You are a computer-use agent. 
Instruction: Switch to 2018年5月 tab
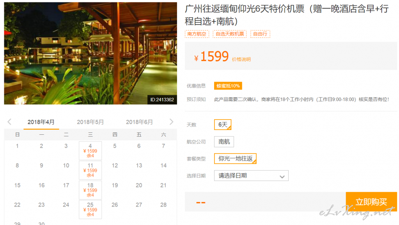[x=90, y=122]
